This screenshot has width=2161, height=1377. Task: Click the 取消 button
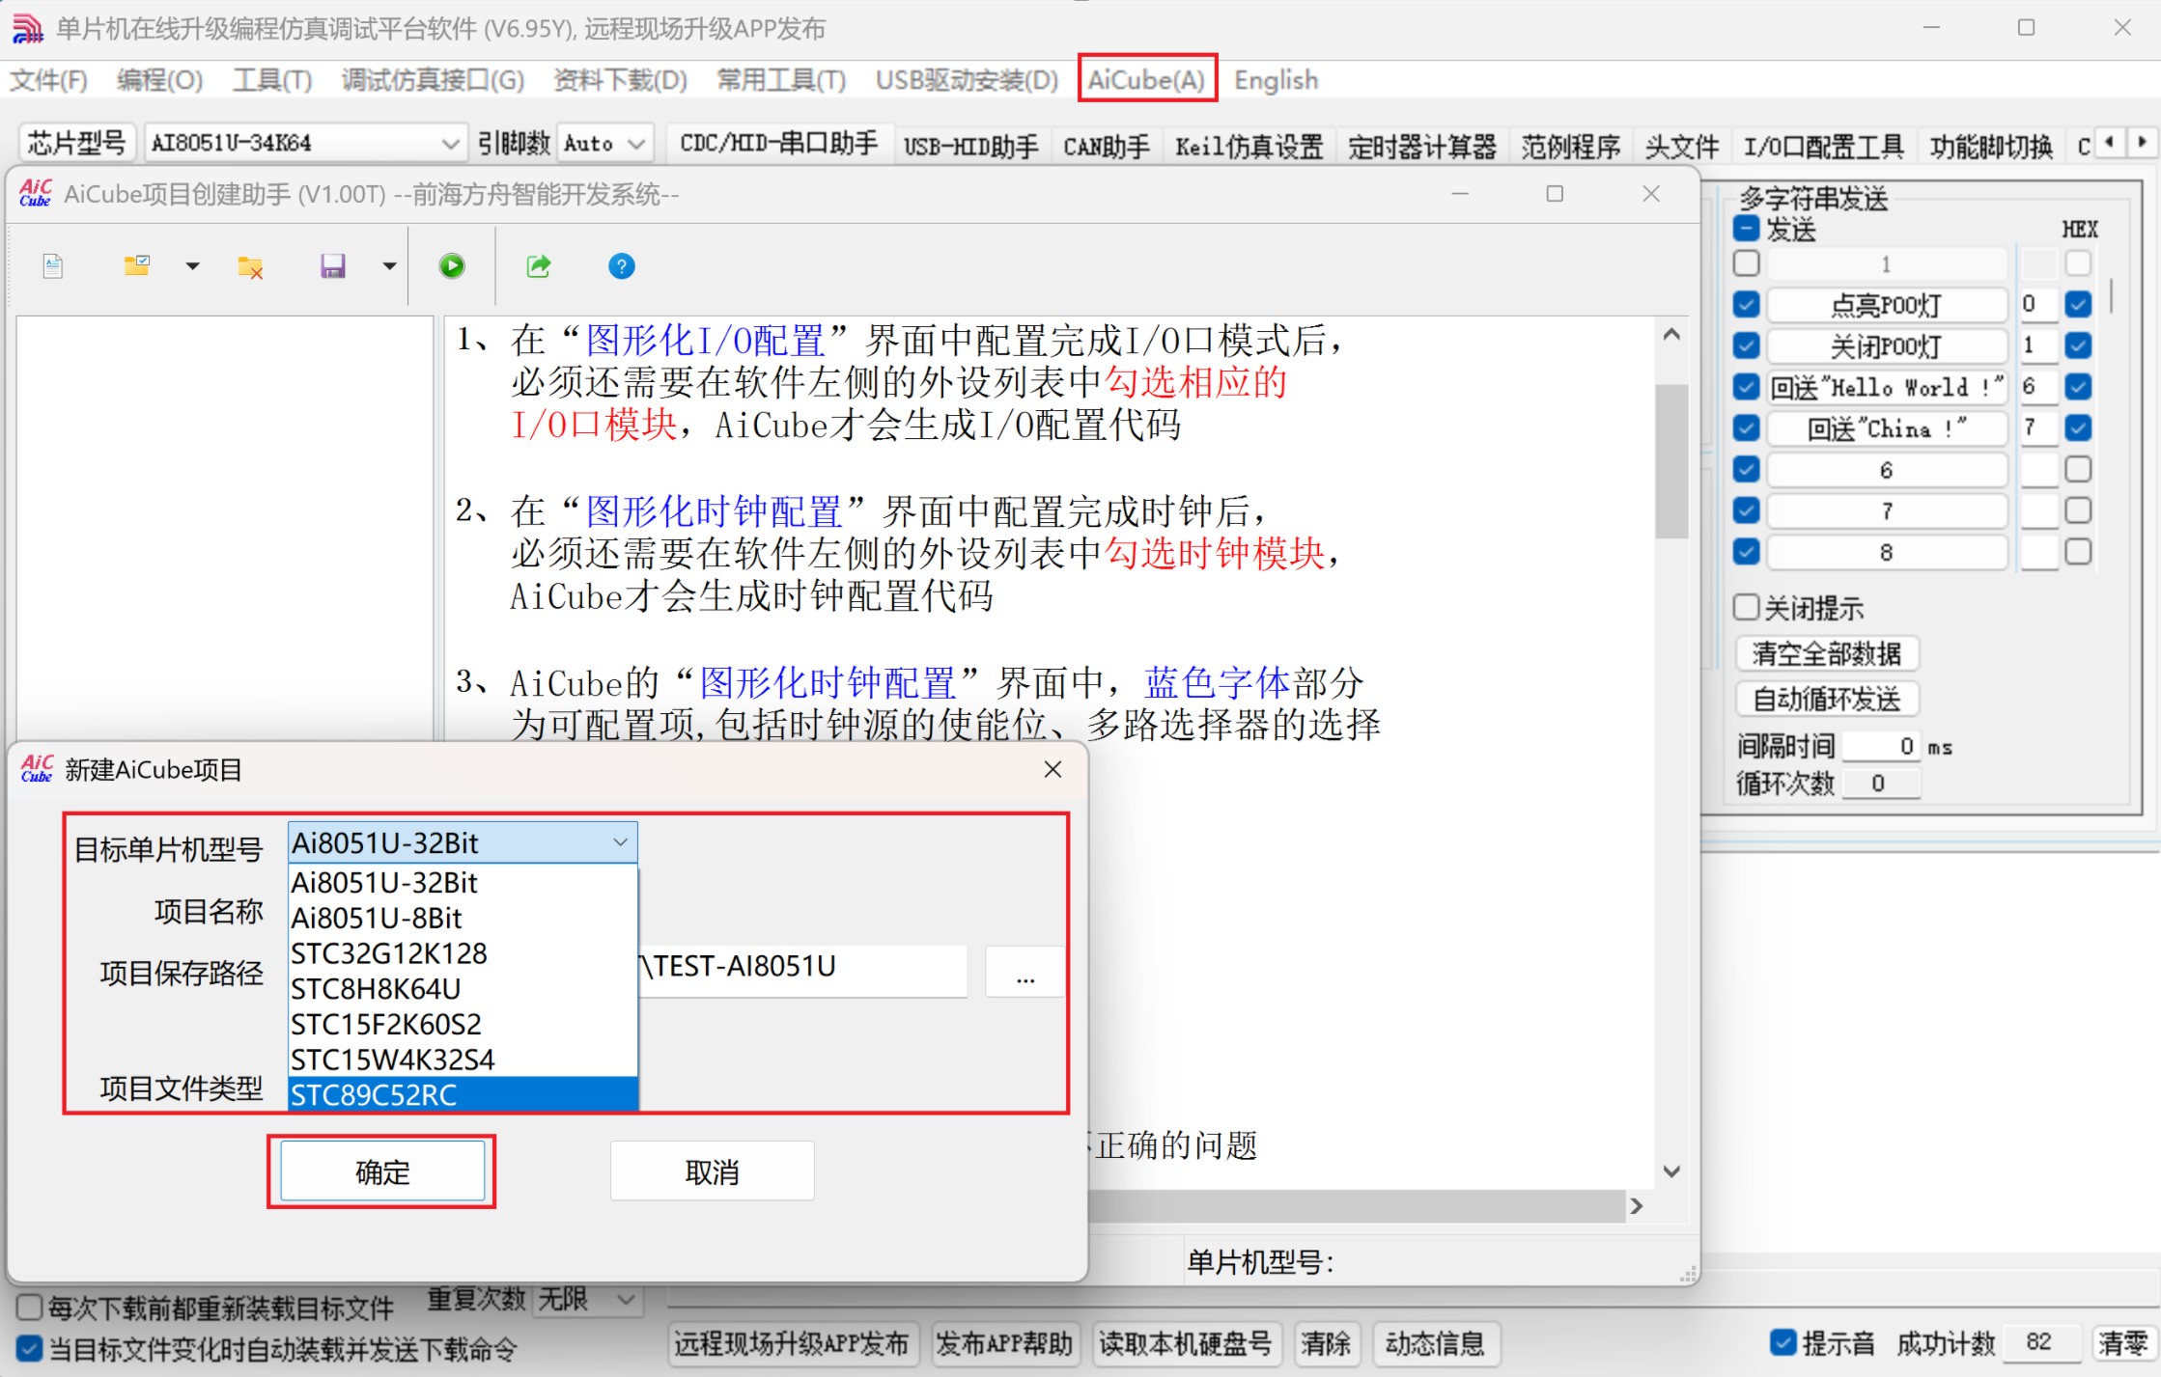(x=712, y=1171)
